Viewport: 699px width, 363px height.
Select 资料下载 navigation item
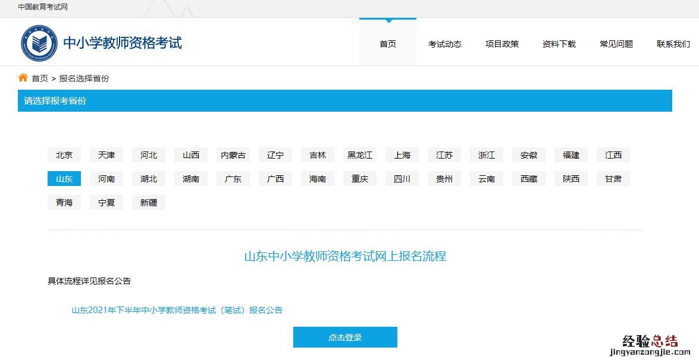[559, 44]
